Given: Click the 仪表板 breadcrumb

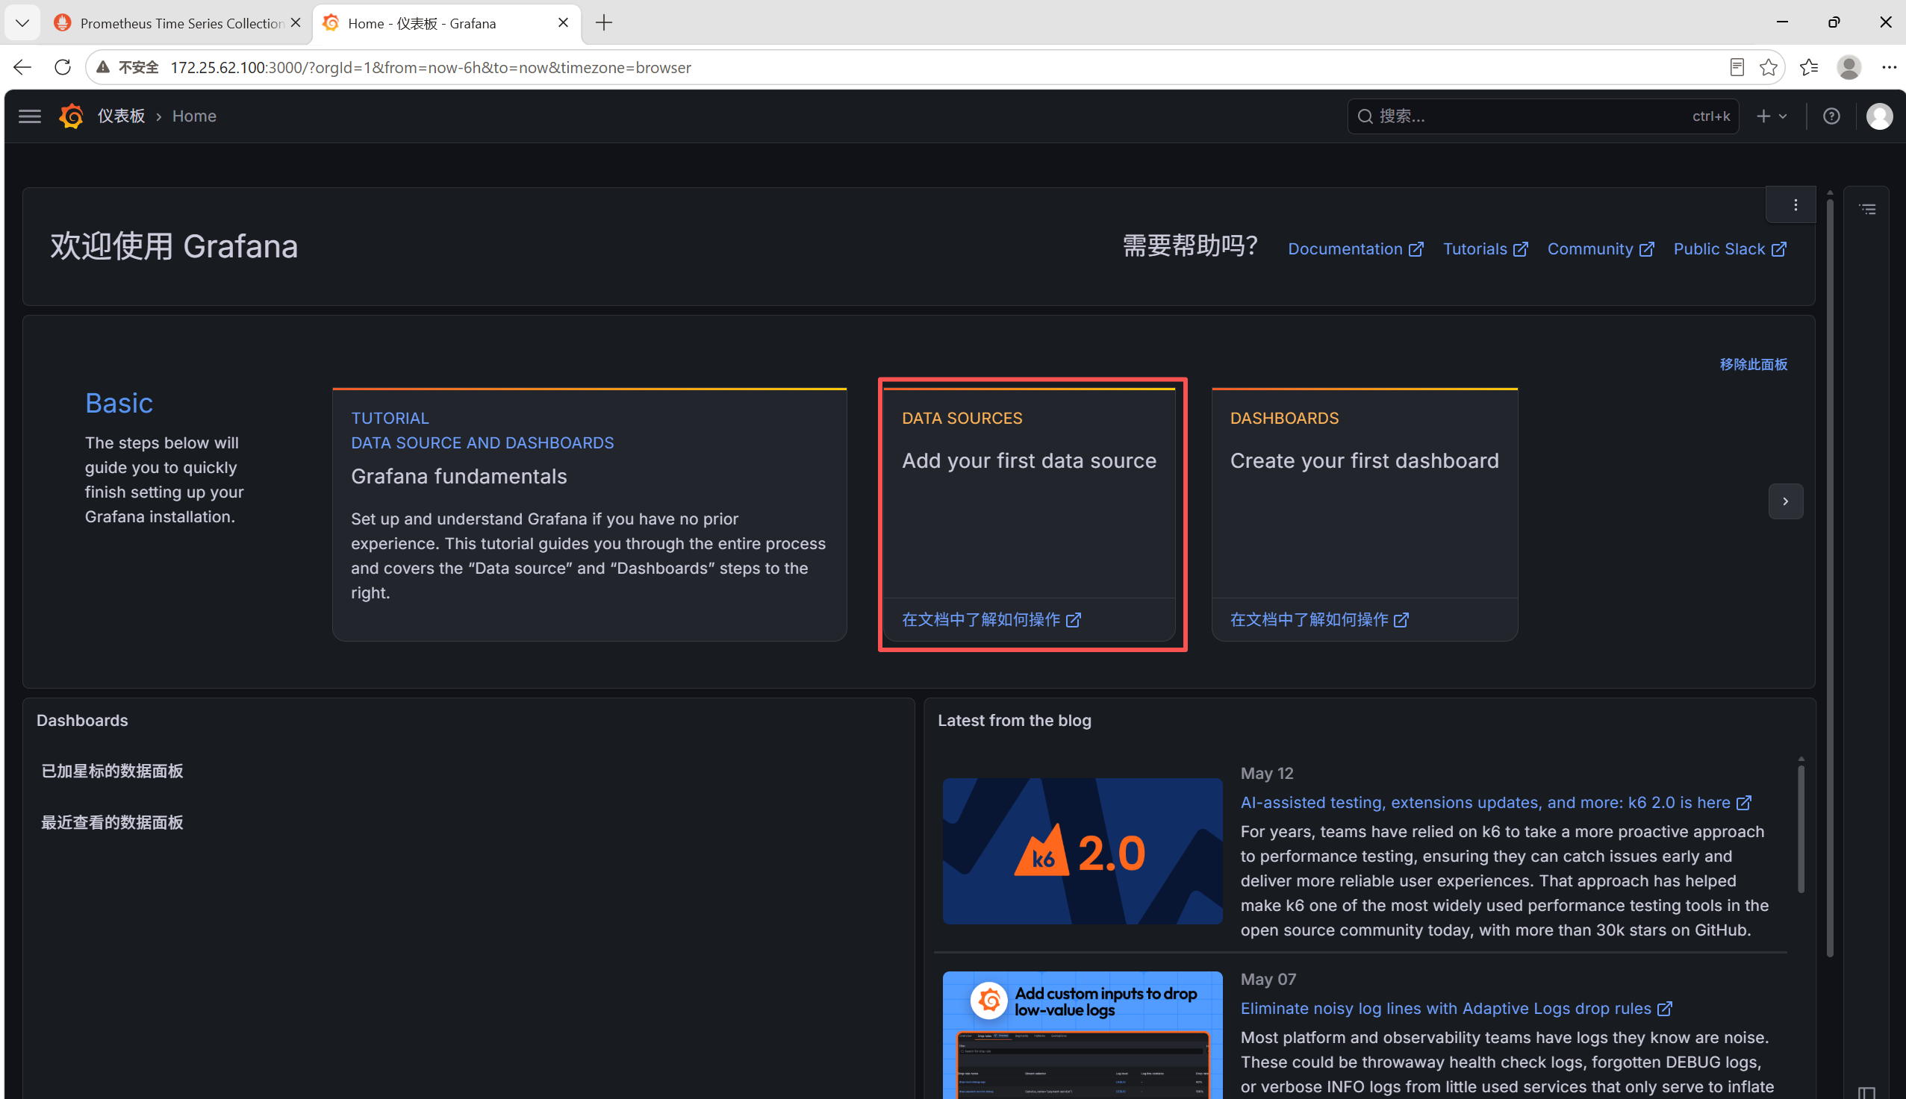Looking at the screenshot, I should point(121,116).
